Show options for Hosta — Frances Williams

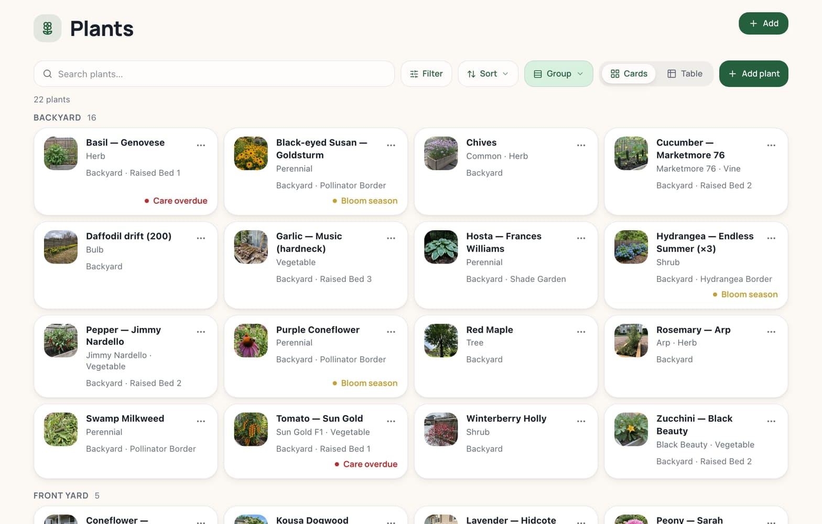581,238
